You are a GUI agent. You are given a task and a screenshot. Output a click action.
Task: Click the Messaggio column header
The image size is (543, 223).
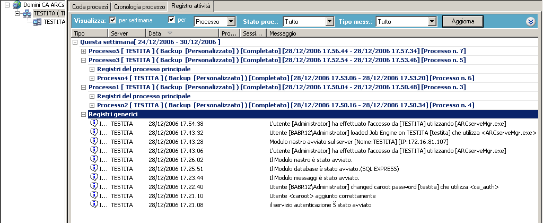[402, 33]
